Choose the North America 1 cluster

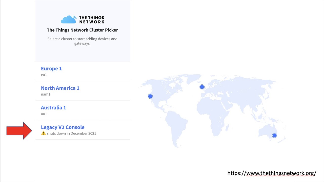click(60, 88)
